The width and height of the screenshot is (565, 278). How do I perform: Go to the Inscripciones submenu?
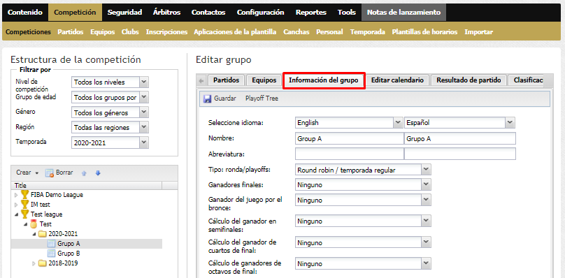(x=166, y=31)
